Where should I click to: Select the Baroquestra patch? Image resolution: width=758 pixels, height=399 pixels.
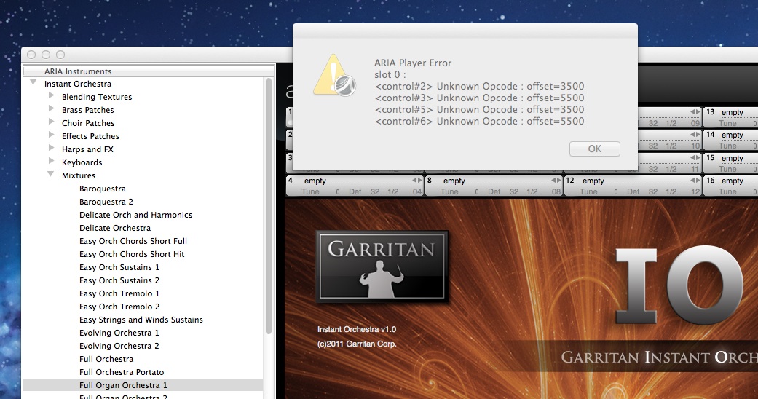pyautogui.click(x=102, y=189)
